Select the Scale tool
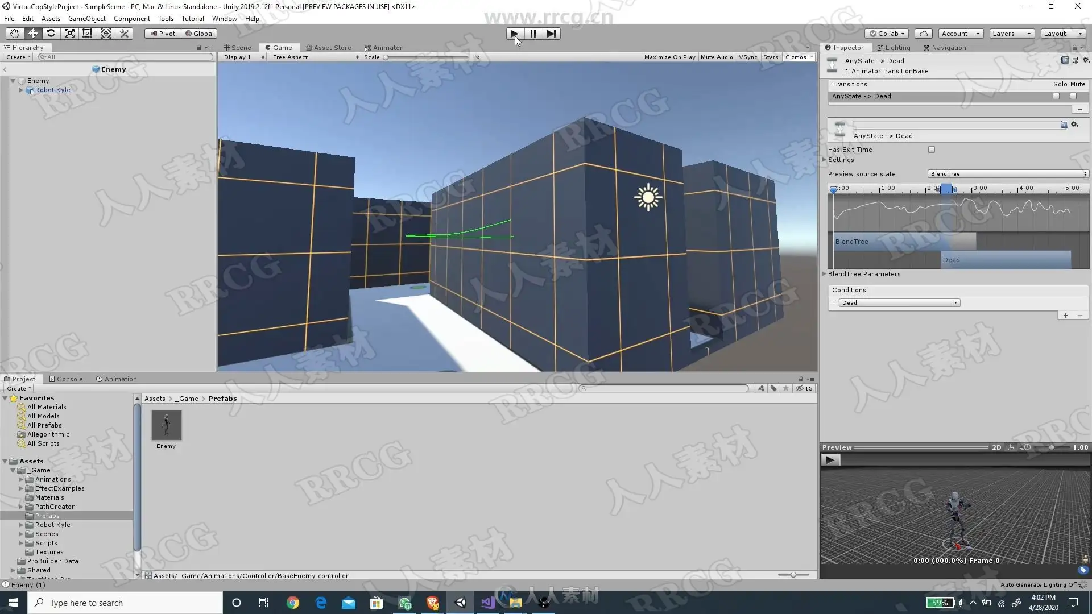The height and width of the screenshot is (614, 1092). [x=69, y=34]
